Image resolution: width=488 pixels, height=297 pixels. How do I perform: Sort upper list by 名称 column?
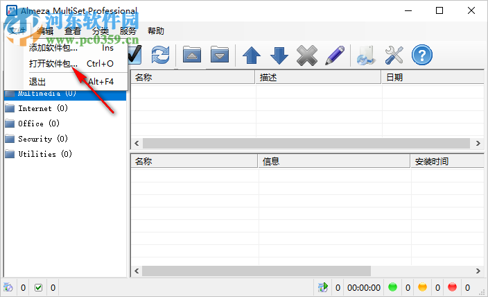193,77
